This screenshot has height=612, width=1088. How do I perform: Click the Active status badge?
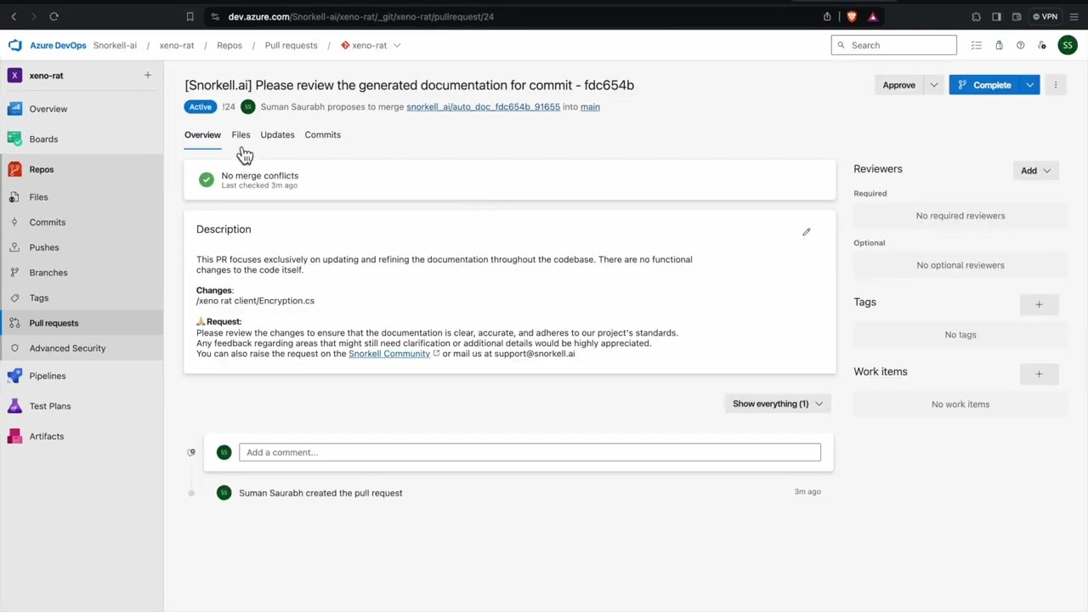pyautogui.click(x=201, y=107)
